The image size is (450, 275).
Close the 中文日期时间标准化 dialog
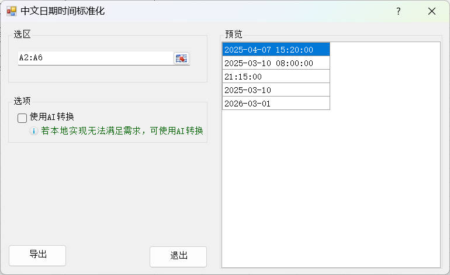point(432,11)
